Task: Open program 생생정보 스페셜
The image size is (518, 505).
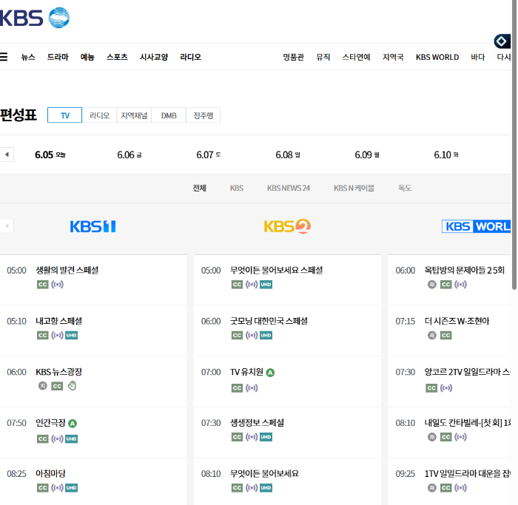Action: [x=257, y=423]
